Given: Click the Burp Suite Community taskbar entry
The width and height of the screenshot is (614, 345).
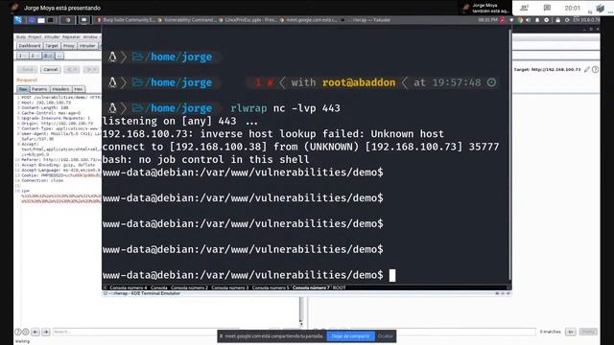Looking at the screenshot, I should 126,20.
